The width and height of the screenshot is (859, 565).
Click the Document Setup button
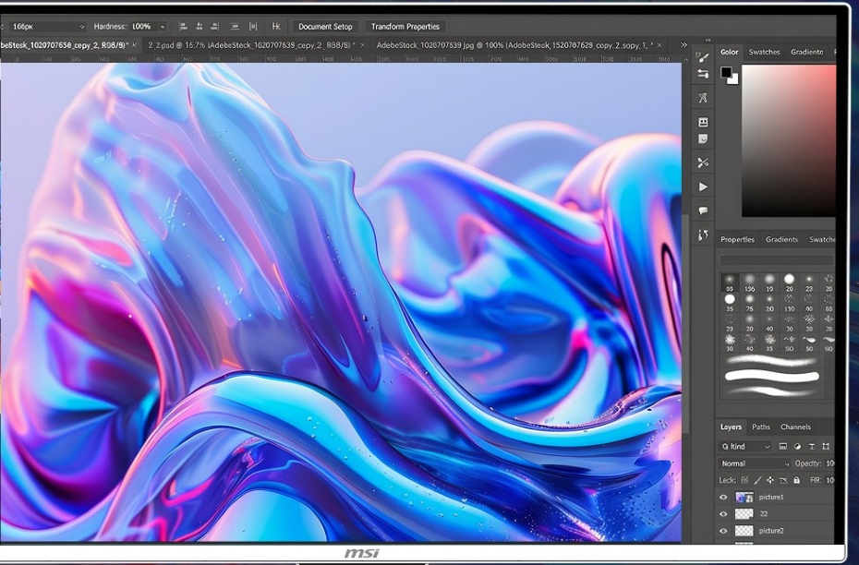point(325,26)
